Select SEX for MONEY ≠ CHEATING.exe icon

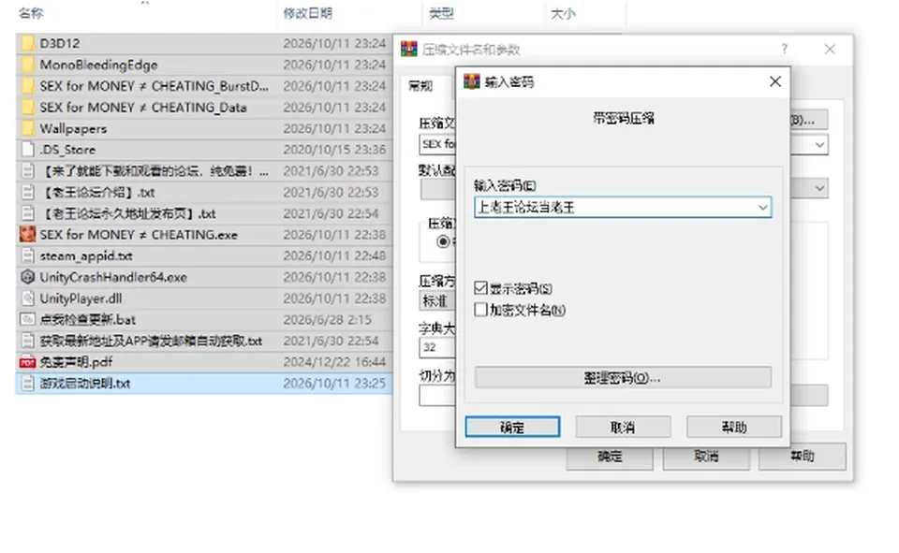(27, 234)
